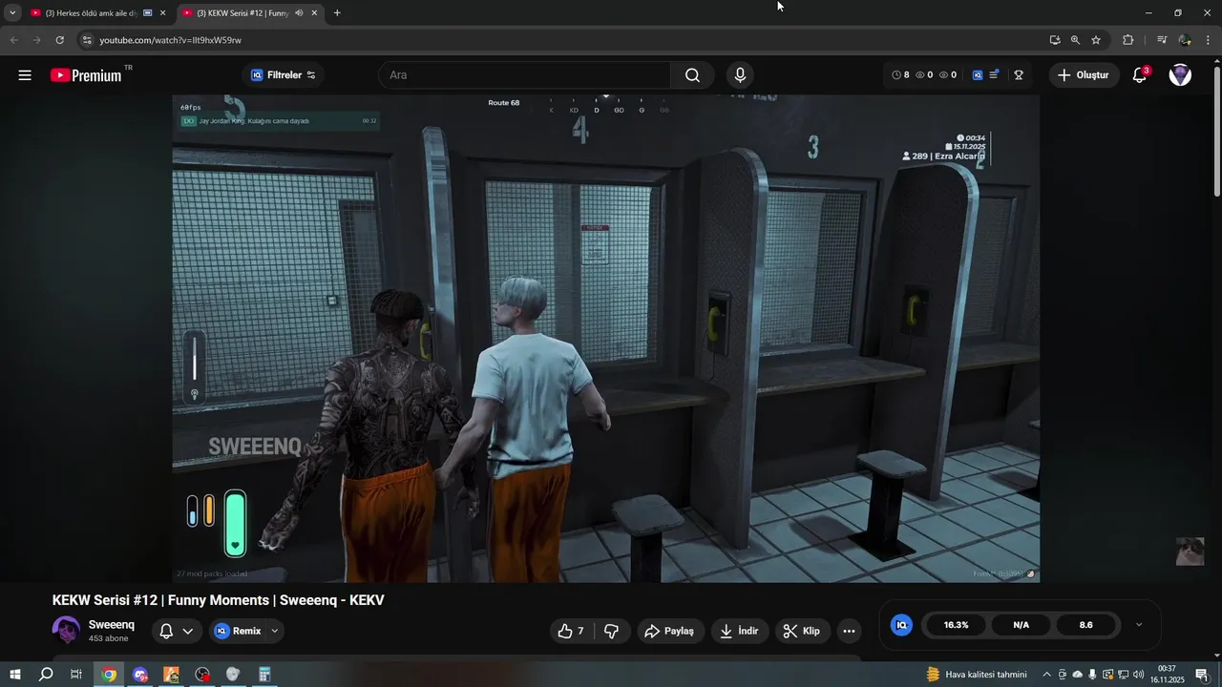The width and height of the screenshot is (1222, 687).
Task: Open the account avatar menu
Action: (x=1180, y=75)
